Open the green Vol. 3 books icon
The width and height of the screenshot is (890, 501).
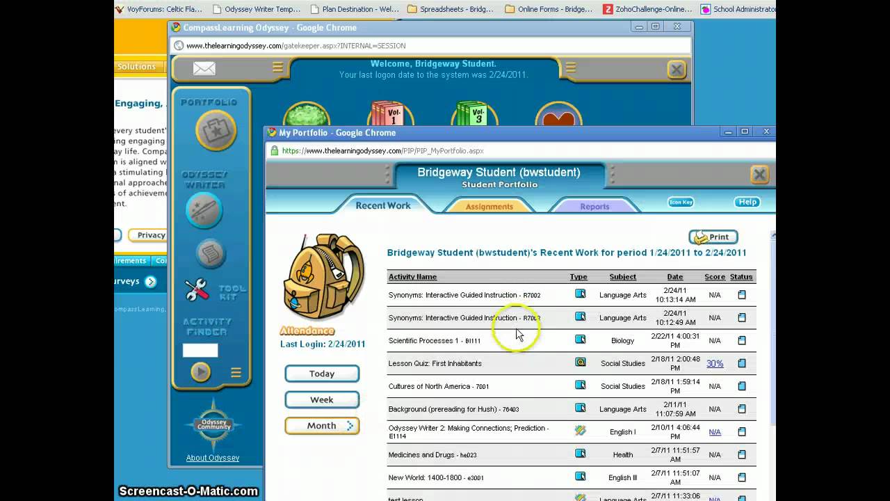pos(474,115)
